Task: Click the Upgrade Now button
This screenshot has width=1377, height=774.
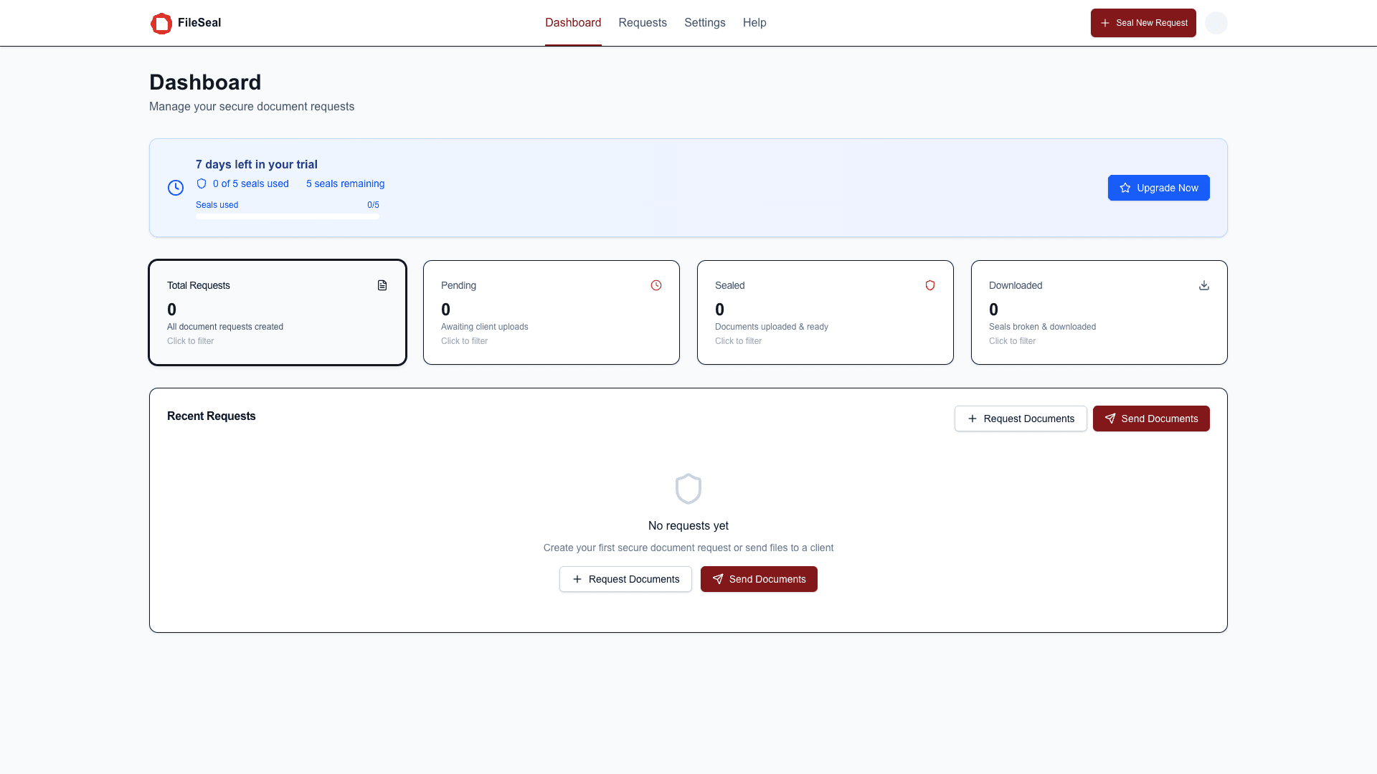Action: click(1159, 188)
